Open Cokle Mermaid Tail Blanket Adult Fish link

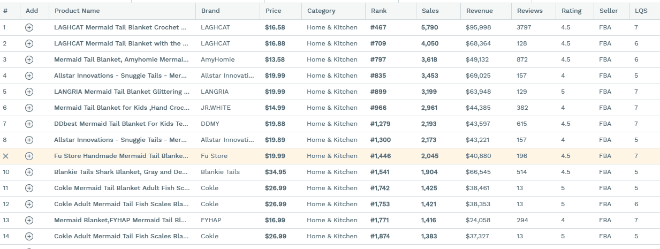pyautogui.click(x=122, y=188)
